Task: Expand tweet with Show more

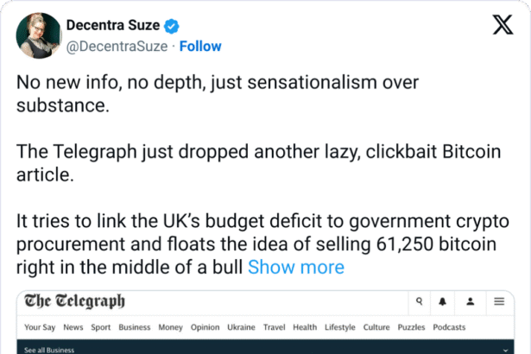Action: click(295, 267)
